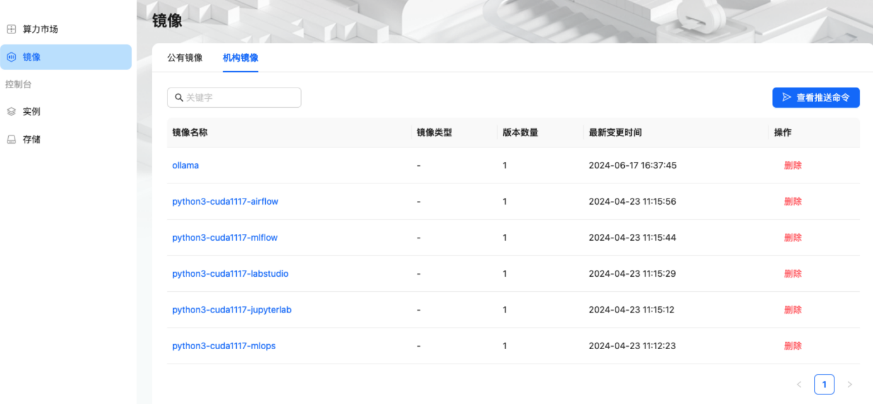This screenshot has height=404, width=873.
Task: Select page 1 in pagination
Action: pyautogui.click(x=824, y=384)
